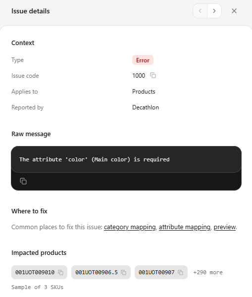252x297 pixels.
Task: Open the attribute mapping link
Action: click(x=185, y=227)
